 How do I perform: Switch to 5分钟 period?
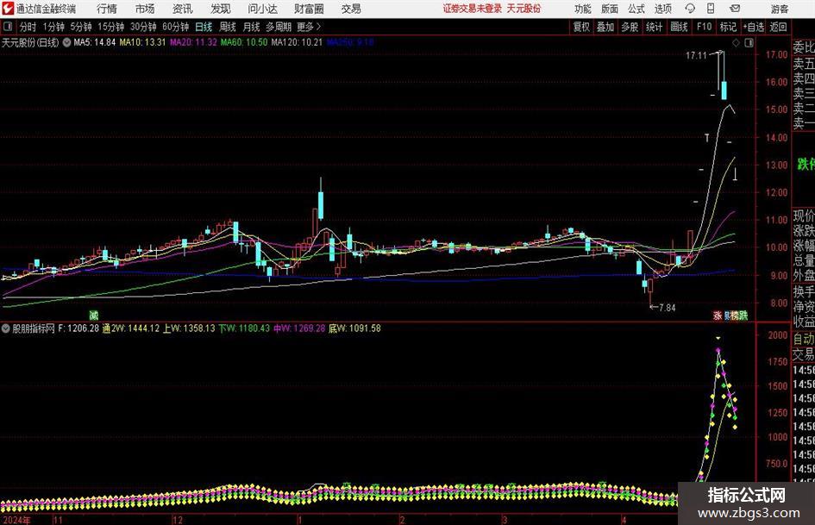click(81, 27)
